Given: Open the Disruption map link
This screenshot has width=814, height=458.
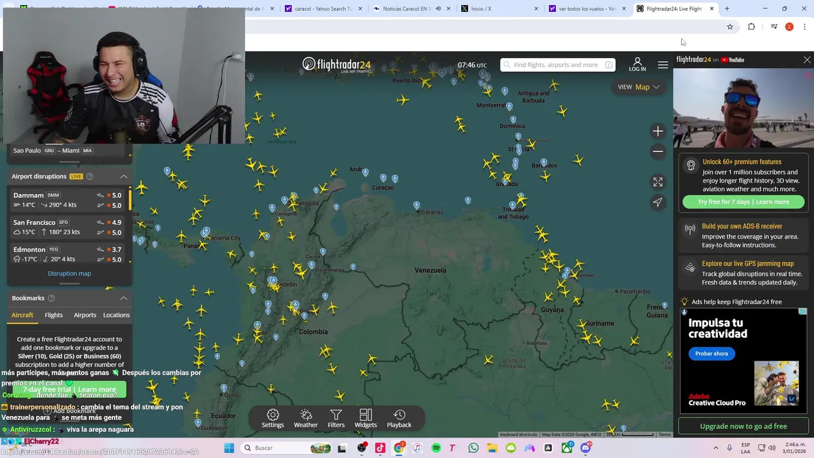Looking at the screenshot, I should [x=69, y=274].
